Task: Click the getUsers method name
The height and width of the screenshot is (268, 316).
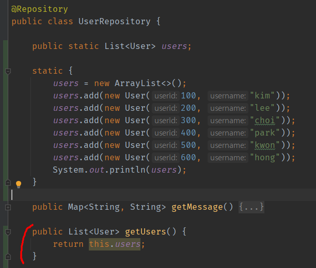Action: click(146, 232)
